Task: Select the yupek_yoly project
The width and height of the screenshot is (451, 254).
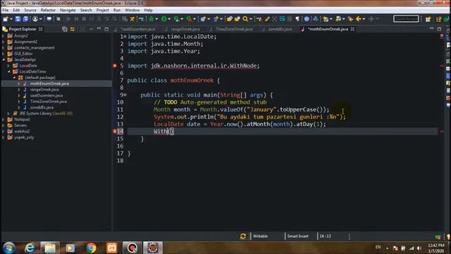Action: point(24,138)
